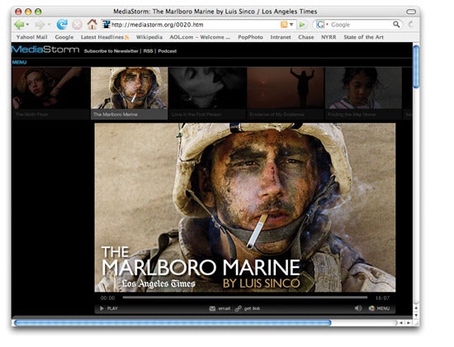Click the site favicon in the address bar
This screenshot has height=347, width=454.
pyautogui.click(x=106, y=24)
